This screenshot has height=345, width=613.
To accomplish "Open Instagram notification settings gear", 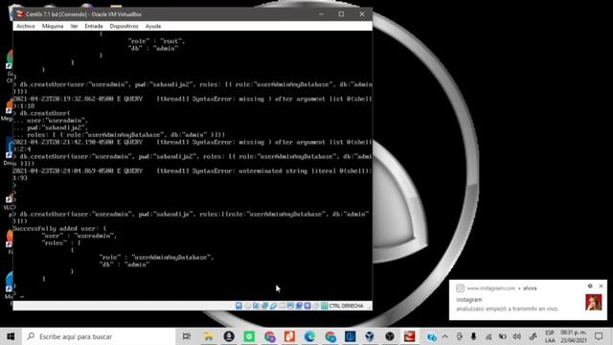I will click(590, 287).
